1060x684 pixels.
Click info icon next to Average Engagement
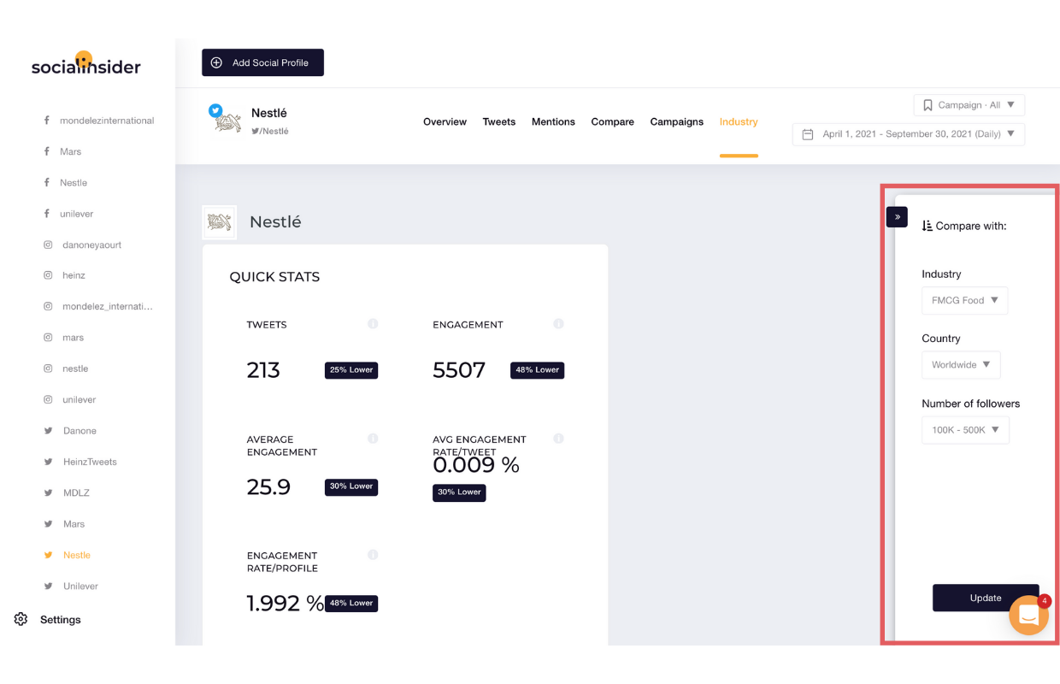coord(373,438)
